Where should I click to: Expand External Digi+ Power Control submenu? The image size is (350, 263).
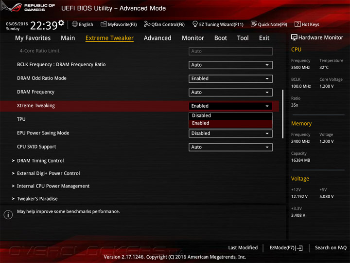[x=49, y=173]
